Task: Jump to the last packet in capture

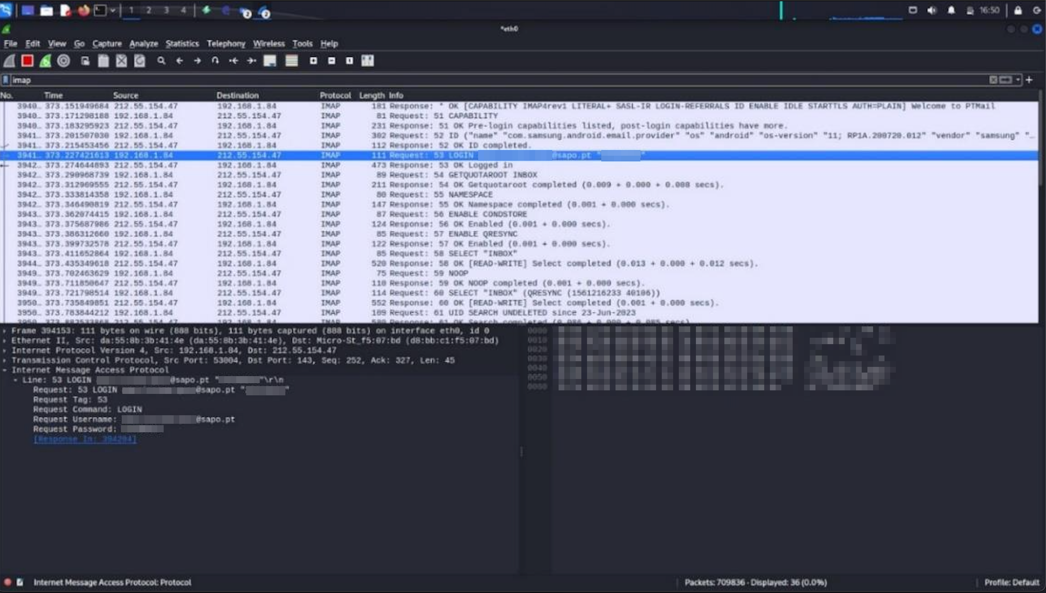Action: coord(252,60)
